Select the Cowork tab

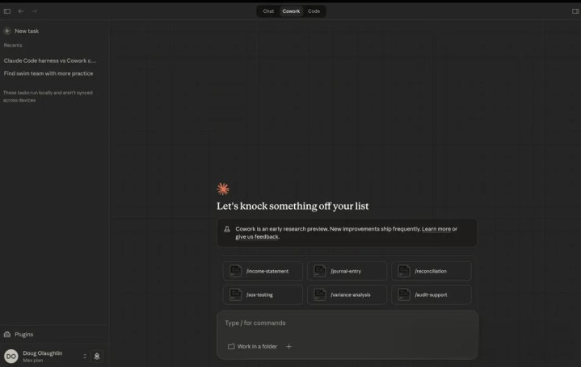[291, 11]
